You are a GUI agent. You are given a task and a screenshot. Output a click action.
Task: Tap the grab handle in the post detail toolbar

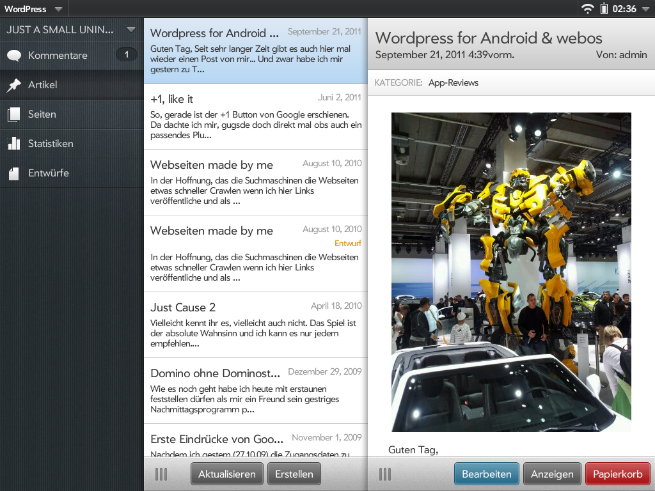click(384, 474)
